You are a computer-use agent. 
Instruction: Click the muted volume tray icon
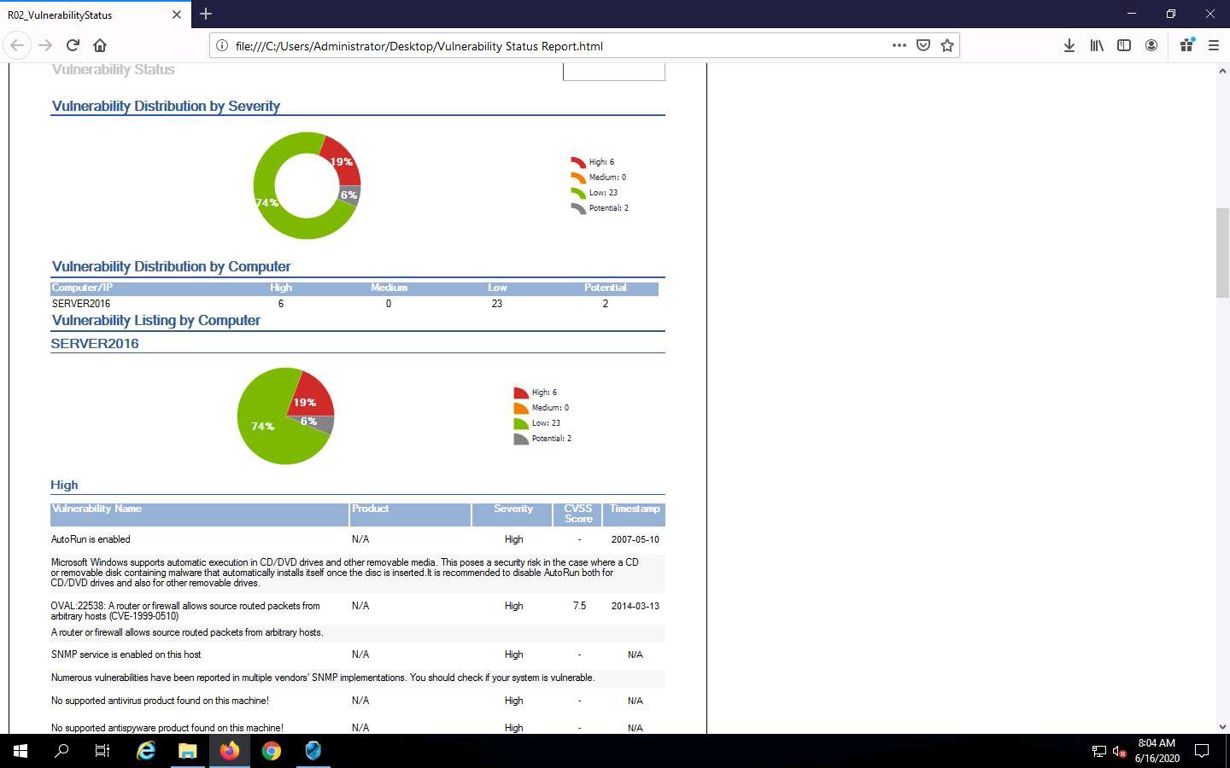click(x=1120, y=752)
